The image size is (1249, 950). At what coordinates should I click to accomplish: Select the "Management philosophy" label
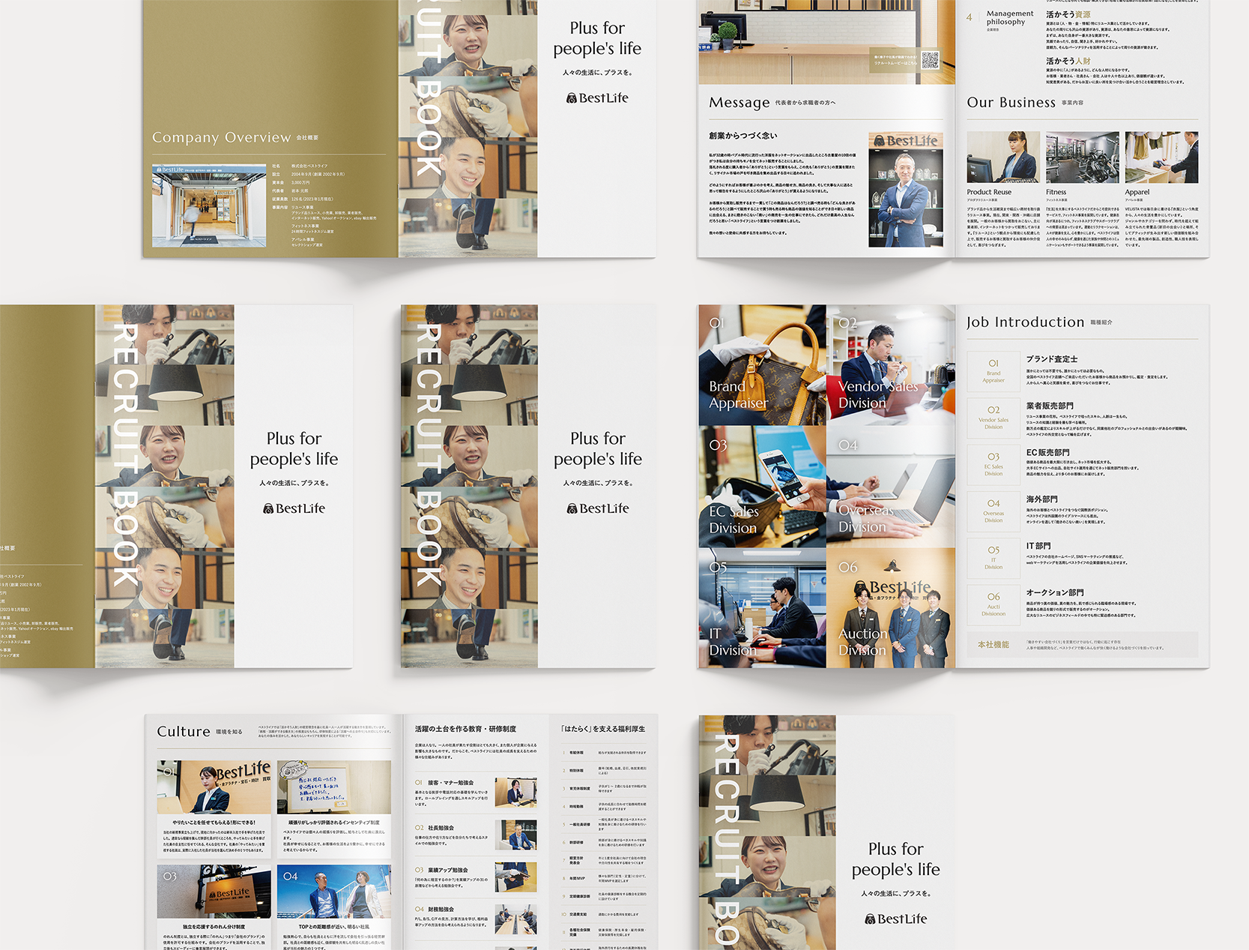(1009, 17)
